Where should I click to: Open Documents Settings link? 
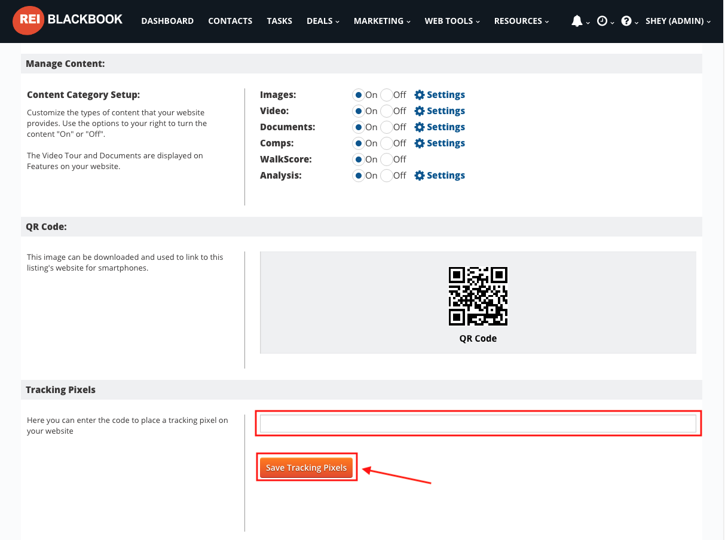point(446,127)
